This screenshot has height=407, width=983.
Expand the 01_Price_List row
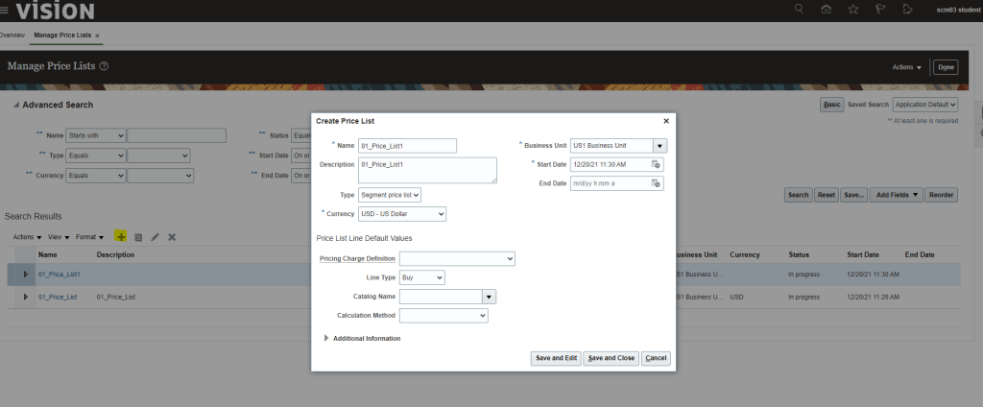(x=25, y=298)
